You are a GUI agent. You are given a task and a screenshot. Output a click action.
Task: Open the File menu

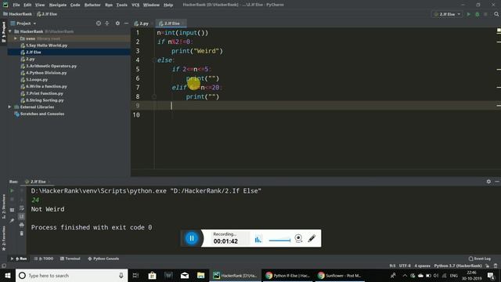pyautogui.click(x=16, y=5)
